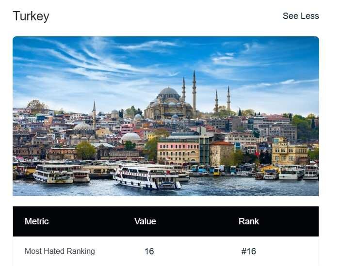Click the ferry docked at left pier

(61, 173)
